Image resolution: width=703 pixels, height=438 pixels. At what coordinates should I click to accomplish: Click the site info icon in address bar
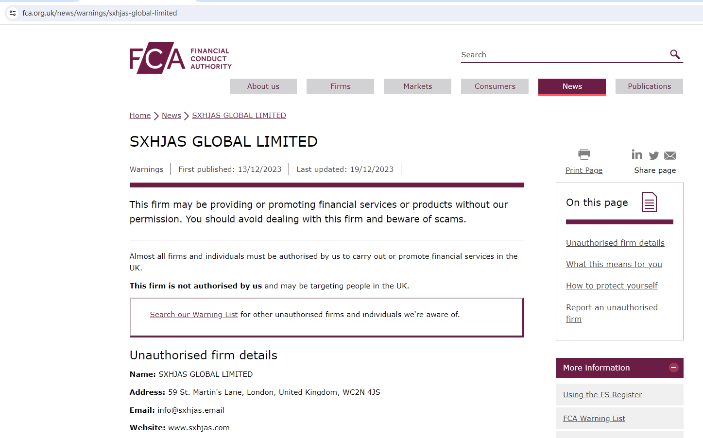[x=13, y=13]
